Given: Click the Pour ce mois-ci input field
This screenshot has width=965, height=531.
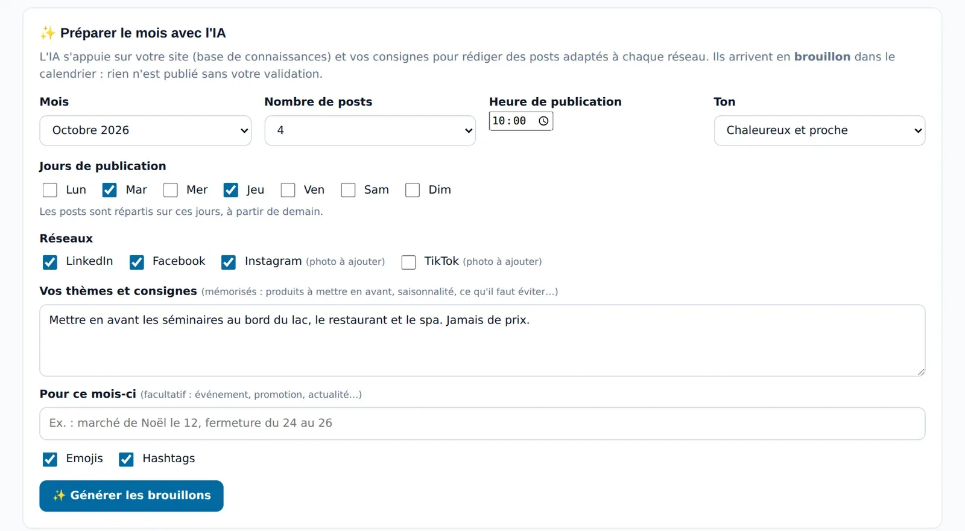Looking at the screenshot, I should coord(482,424).
